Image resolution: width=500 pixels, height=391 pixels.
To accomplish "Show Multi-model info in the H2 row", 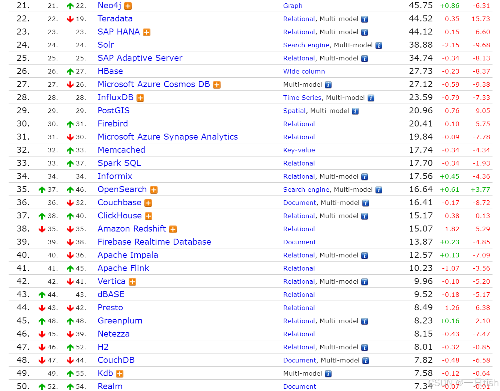I will pos(365,347).
